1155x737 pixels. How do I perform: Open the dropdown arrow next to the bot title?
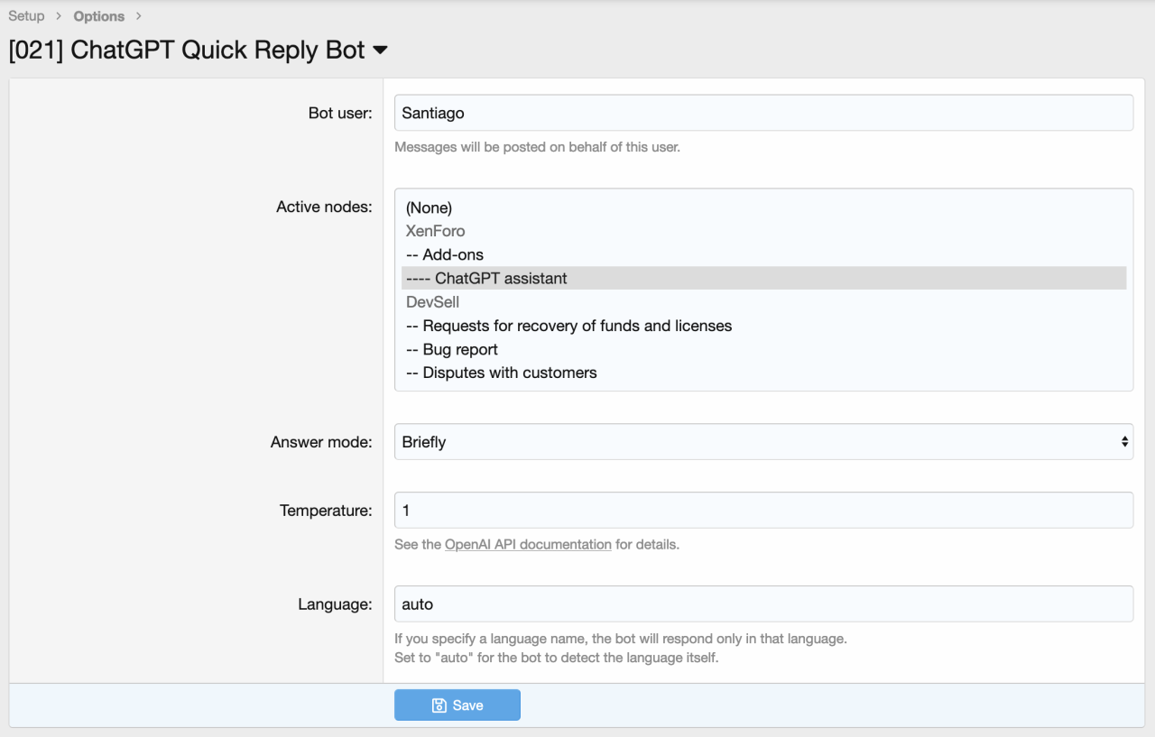click(380, 50)
